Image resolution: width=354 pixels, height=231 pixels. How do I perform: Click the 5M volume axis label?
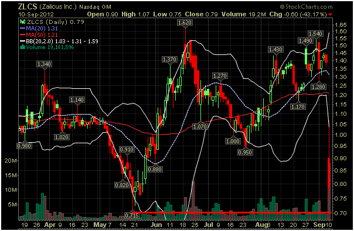pos(12,205)
